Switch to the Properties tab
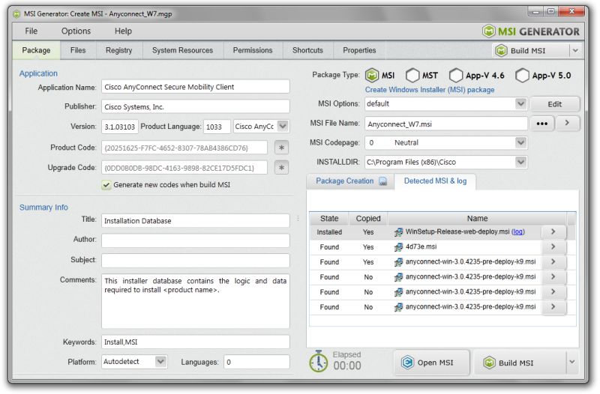The image size is (600, 394). click(359, 50)
